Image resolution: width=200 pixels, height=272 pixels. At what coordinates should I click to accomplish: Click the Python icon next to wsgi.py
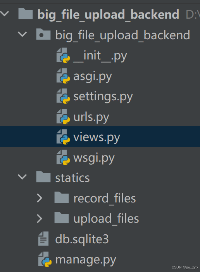click(63, 157)
